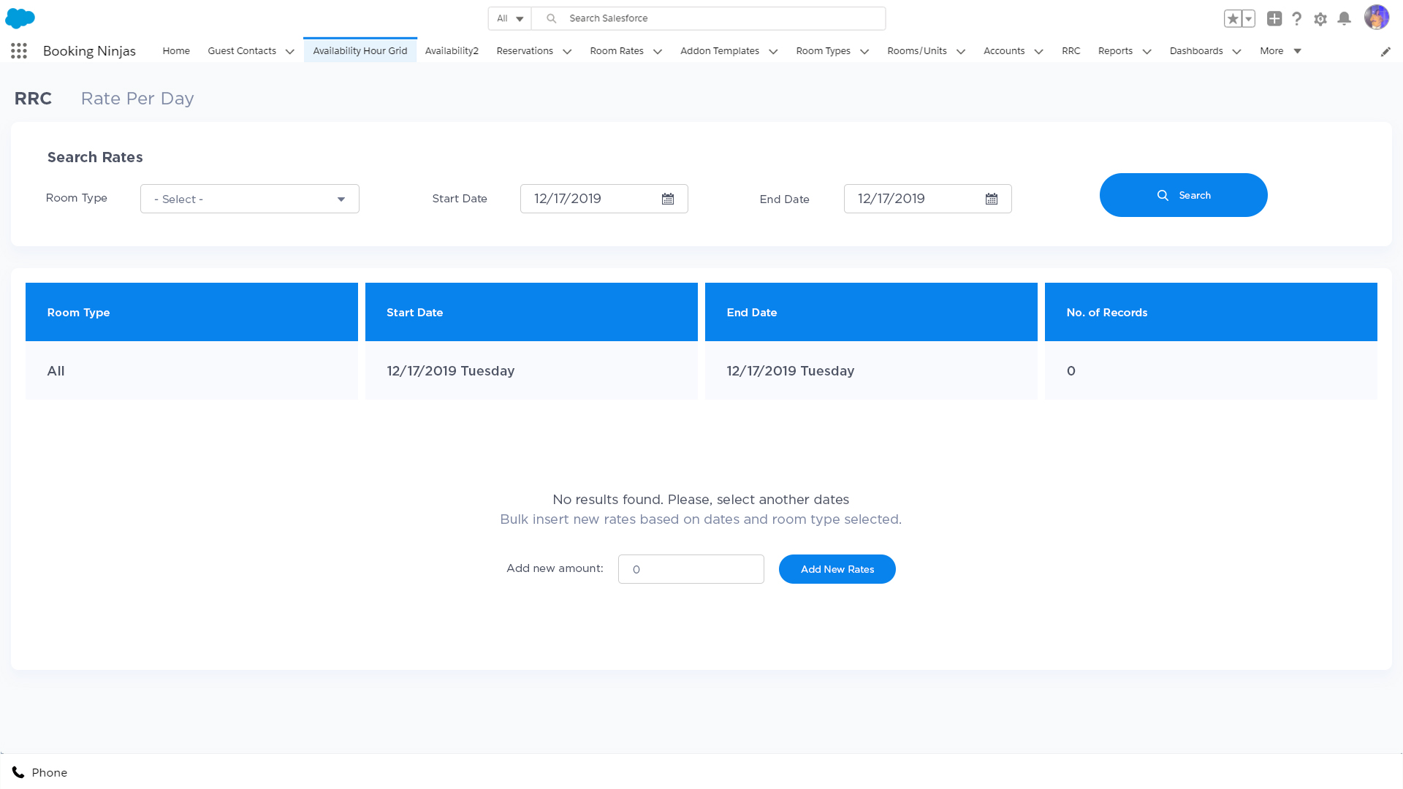Screen dimensions: 1403x789
Task: Click the 'Bulk insert new rates' hint text
Action: click(701, 519)
